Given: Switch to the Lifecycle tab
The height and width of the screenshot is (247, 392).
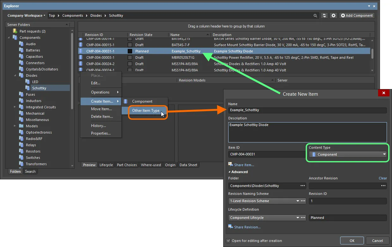Looking at the screenshot, I should [x=106, y=165].
